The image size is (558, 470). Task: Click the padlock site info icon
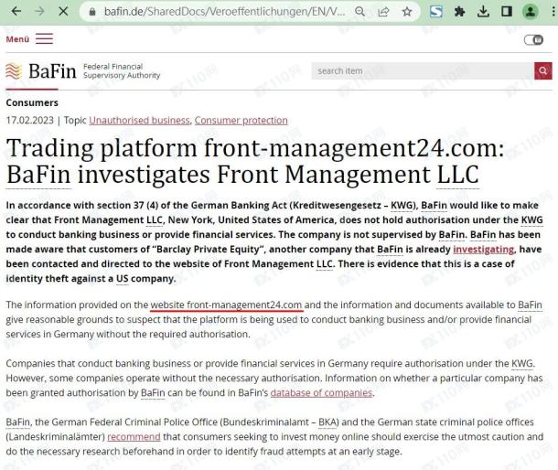click(x=92, y=12)
